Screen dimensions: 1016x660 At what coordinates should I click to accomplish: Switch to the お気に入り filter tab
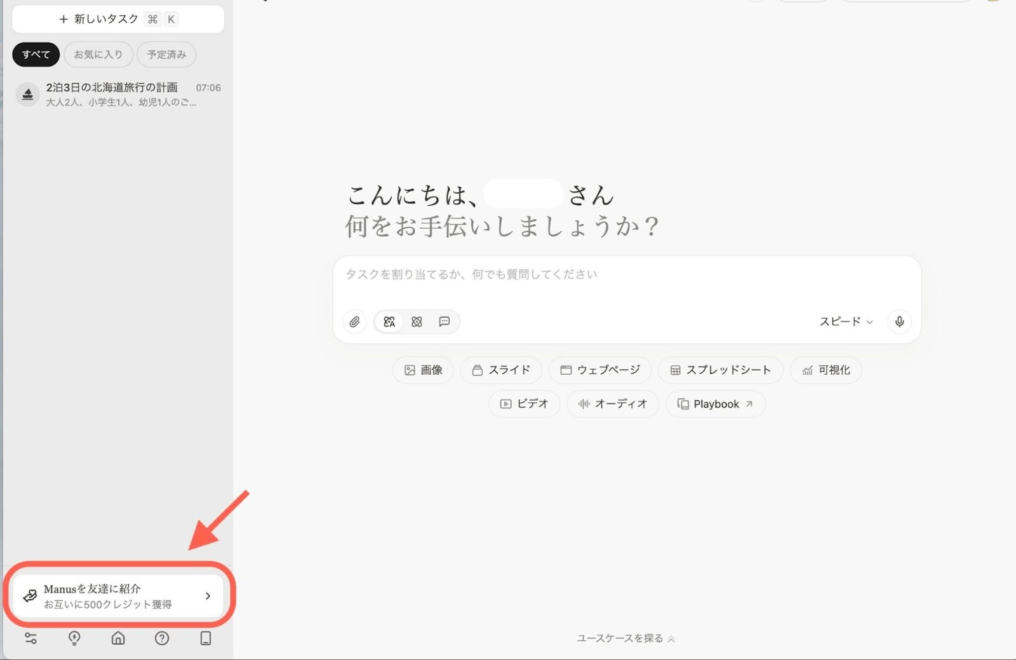point(98,55)
